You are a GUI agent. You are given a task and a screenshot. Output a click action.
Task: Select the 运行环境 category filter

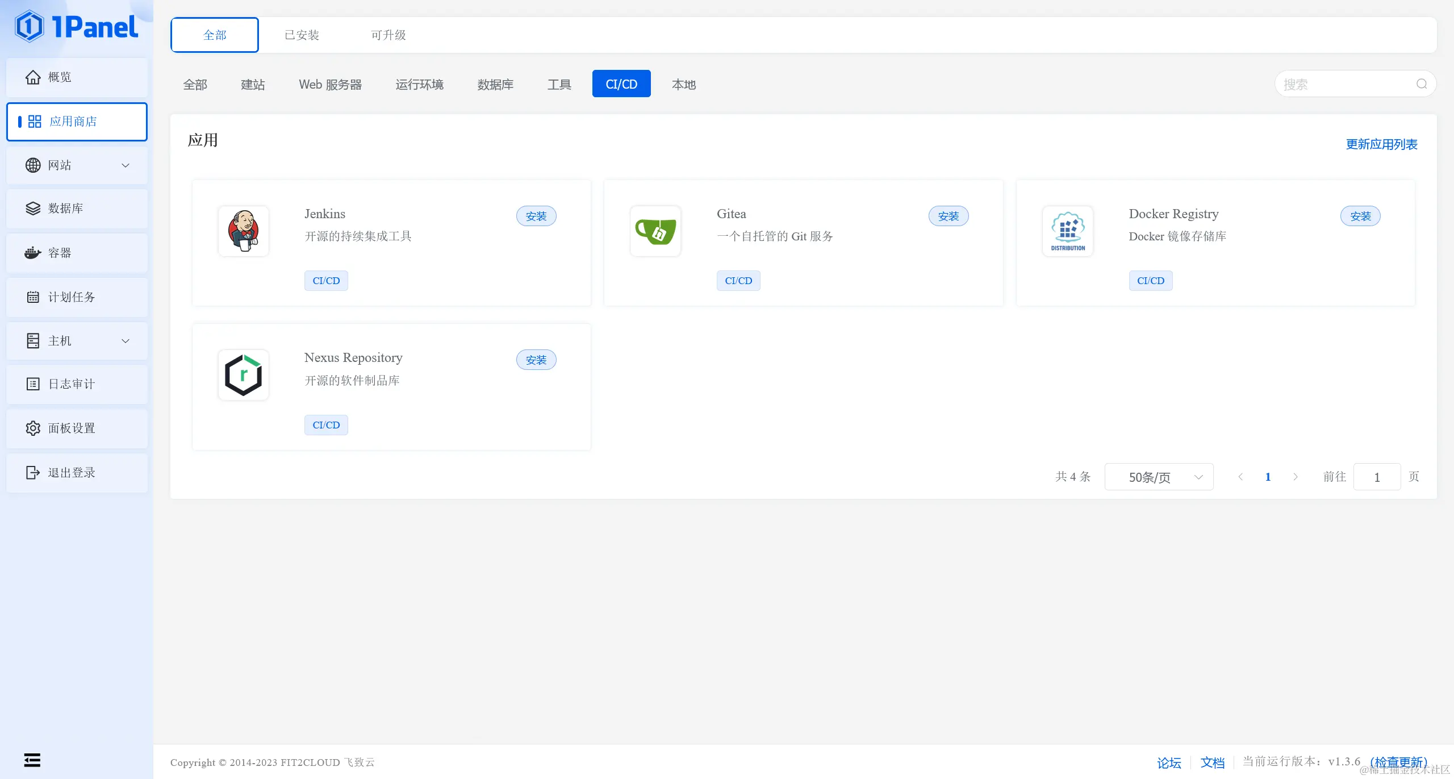[x=419, y=84]
